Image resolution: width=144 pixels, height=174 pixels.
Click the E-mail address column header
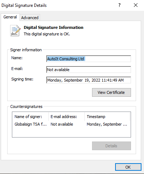tap(67, 117)
